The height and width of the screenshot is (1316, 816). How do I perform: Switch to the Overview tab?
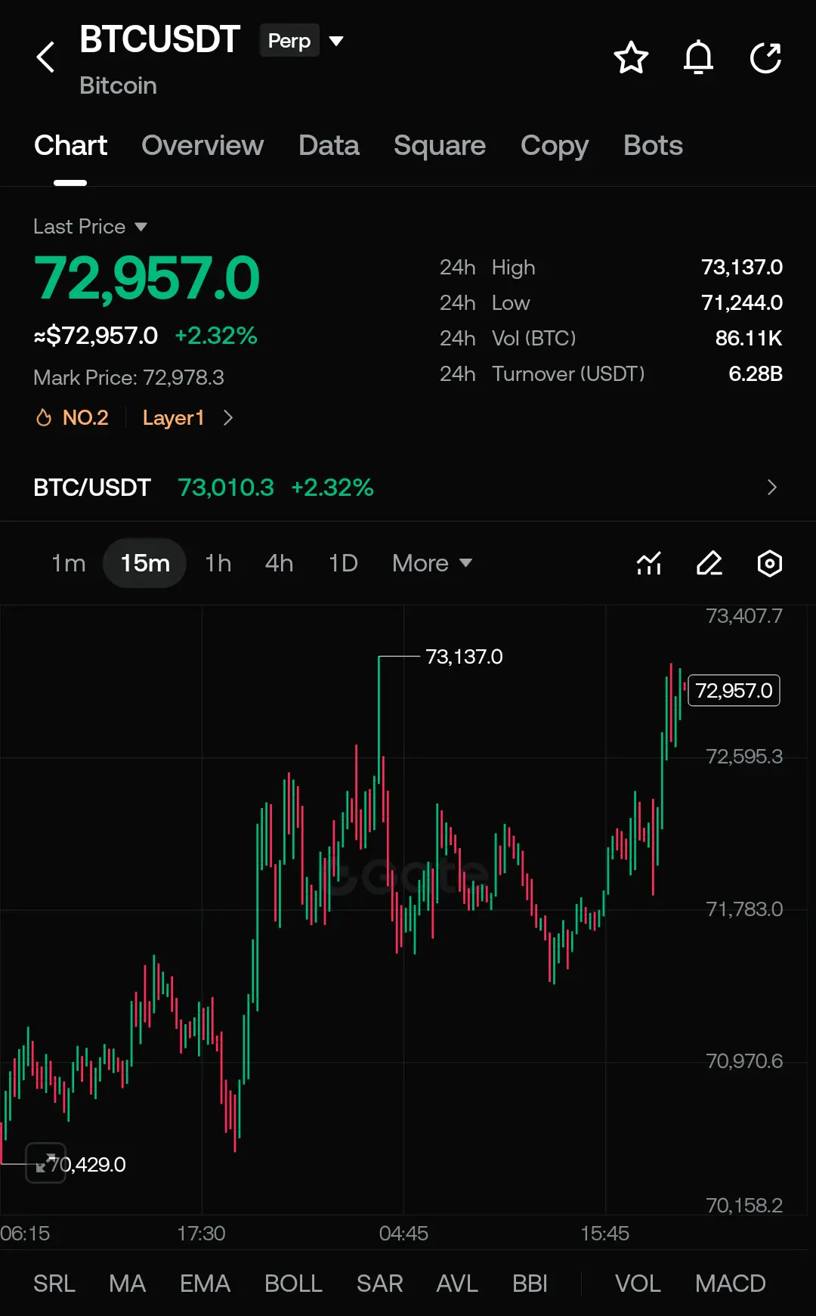202,145
